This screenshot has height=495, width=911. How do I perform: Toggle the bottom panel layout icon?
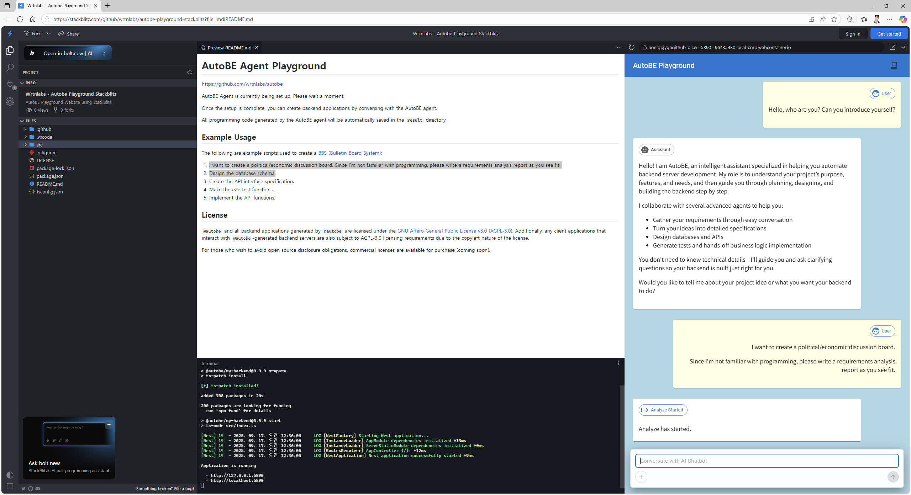click(x=10, y=486)
